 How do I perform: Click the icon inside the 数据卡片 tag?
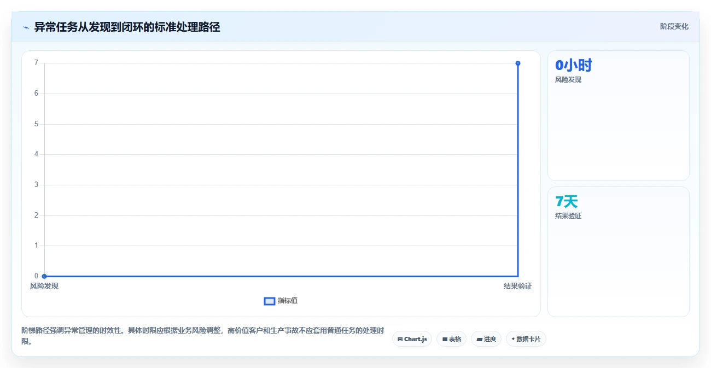click(513, 339)
